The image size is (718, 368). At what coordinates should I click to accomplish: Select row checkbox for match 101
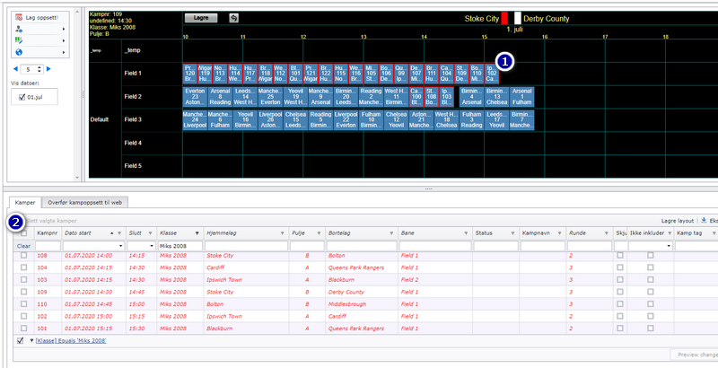pos(24,329)
